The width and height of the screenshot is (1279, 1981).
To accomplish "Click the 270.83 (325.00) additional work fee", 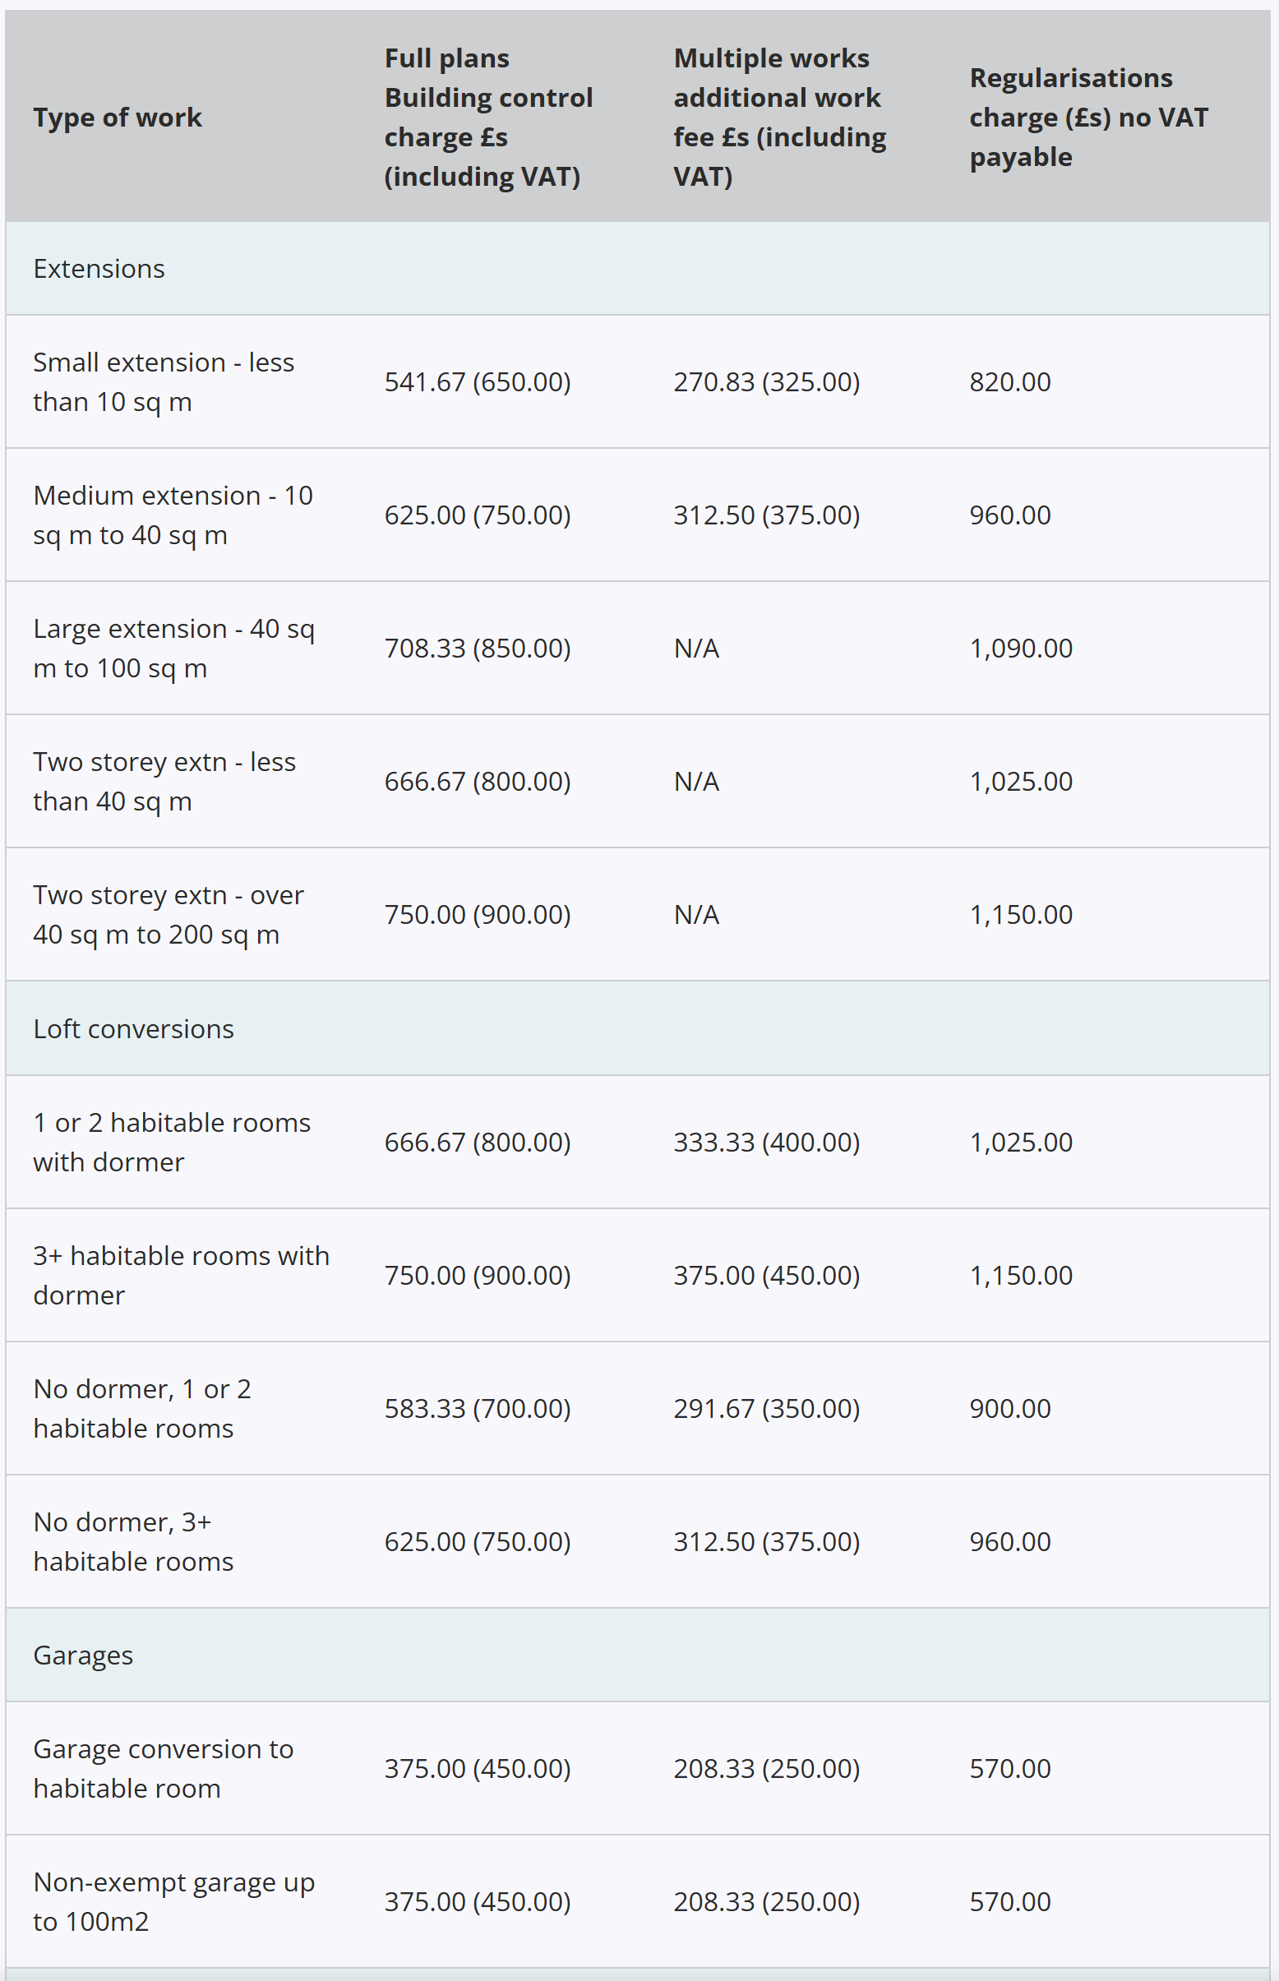I will point(767,382).
